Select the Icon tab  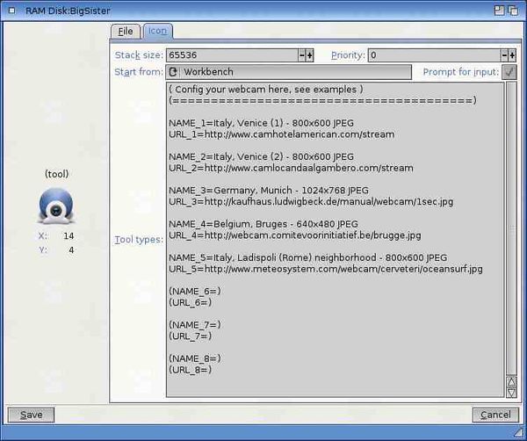click(157, 31)
